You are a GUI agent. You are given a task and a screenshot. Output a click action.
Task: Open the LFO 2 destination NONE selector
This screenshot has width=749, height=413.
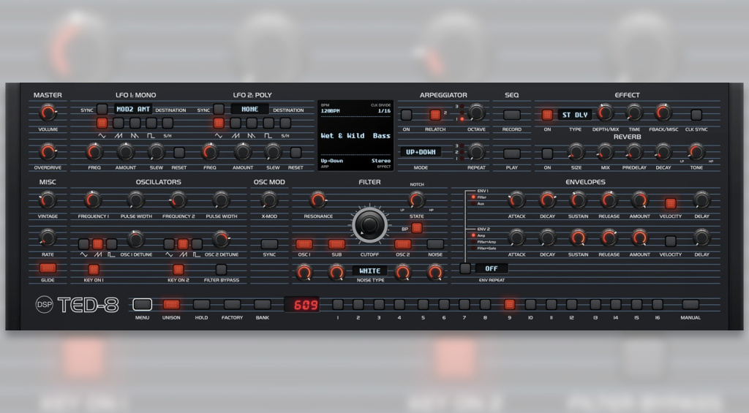click(x=250, y=109)
